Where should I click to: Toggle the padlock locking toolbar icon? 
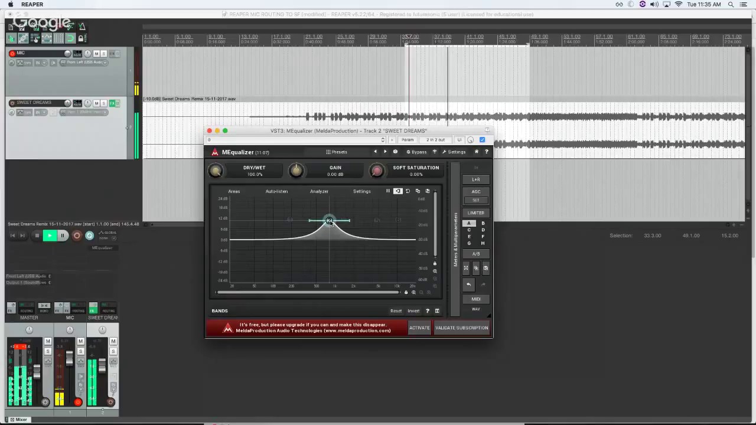coord(81,38)
